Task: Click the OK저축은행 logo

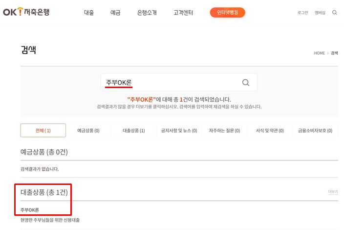Action: pos(26,12)
